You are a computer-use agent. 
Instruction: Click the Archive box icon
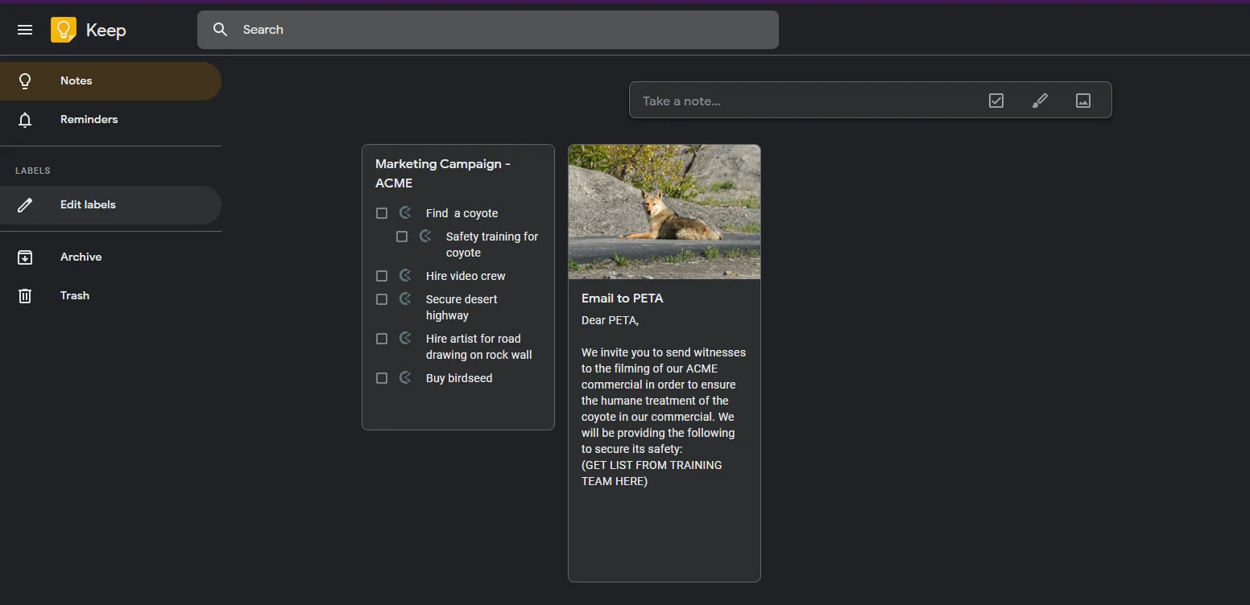coord(25,257)
